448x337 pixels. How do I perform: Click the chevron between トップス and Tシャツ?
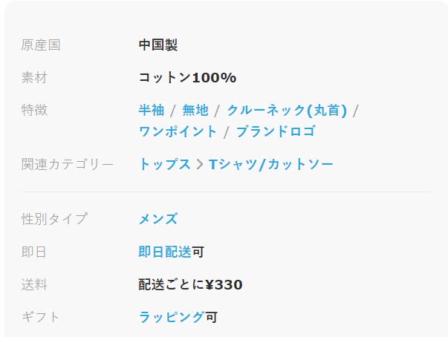[x=200, y=165]
